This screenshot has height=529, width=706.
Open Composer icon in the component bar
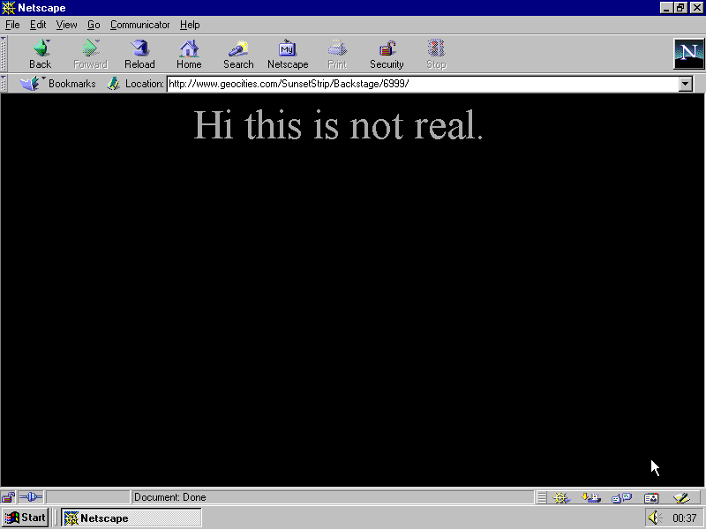click(680, 497)
